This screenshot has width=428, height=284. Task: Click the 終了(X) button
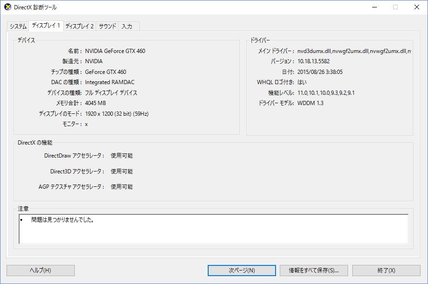coord(386,271)
